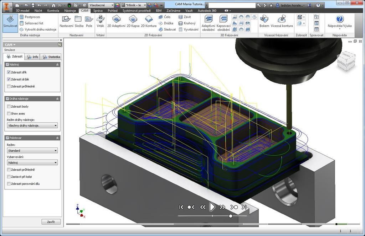
Task: Toggle the Dráha nástroje section checkbox
Action: pos(7,98)
